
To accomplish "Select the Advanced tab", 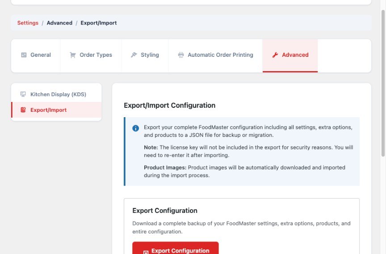I will coord(290,56).
